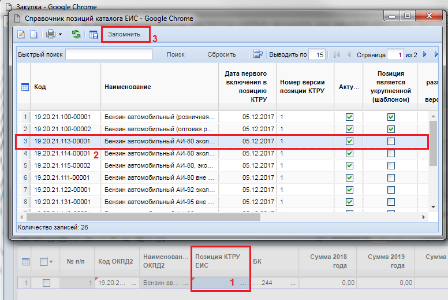Click the table view settings icon
Screen dimensions: 448x300
click(93, 35)
